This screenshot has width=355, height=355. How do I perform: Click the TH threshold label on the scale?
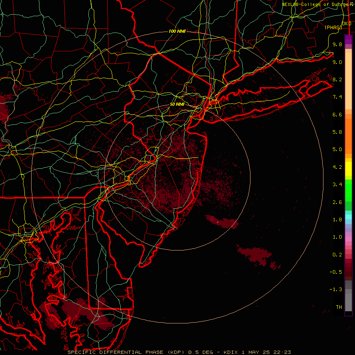(339, 307)
